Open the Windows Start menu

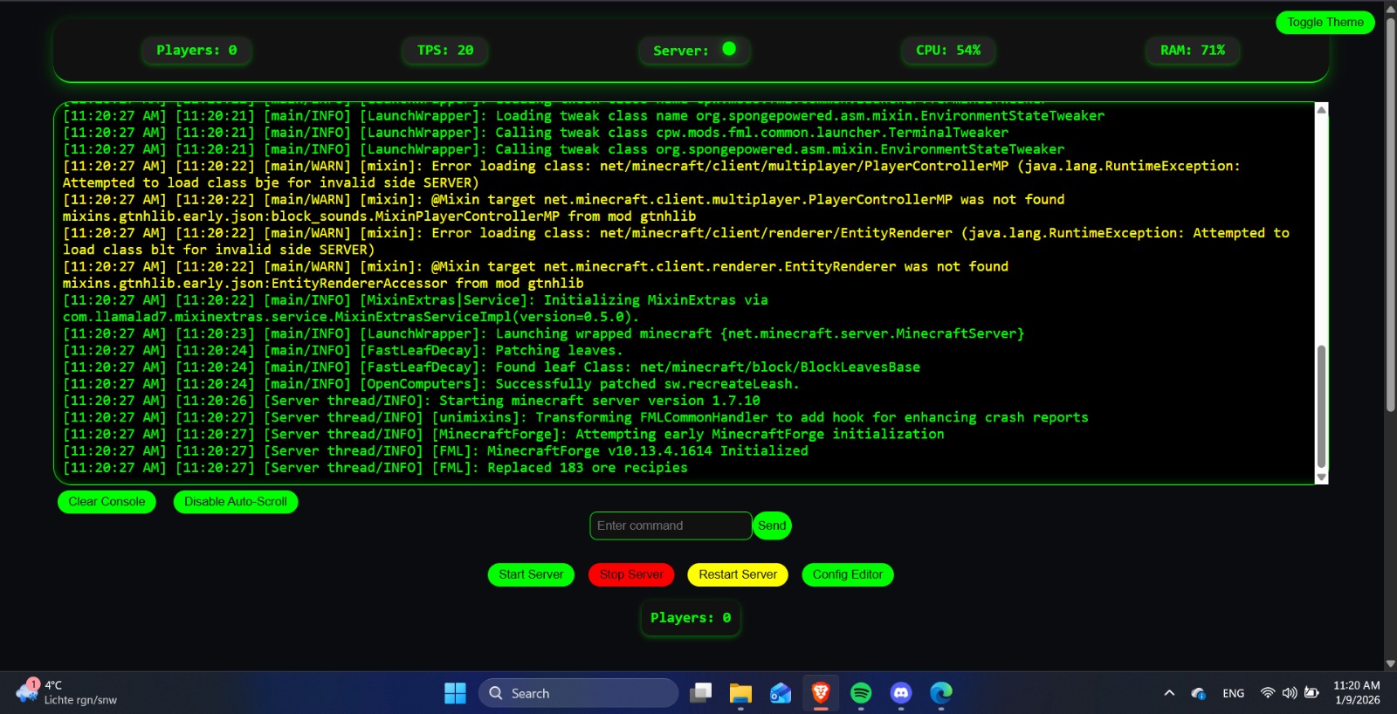click(x=455, y=693)
